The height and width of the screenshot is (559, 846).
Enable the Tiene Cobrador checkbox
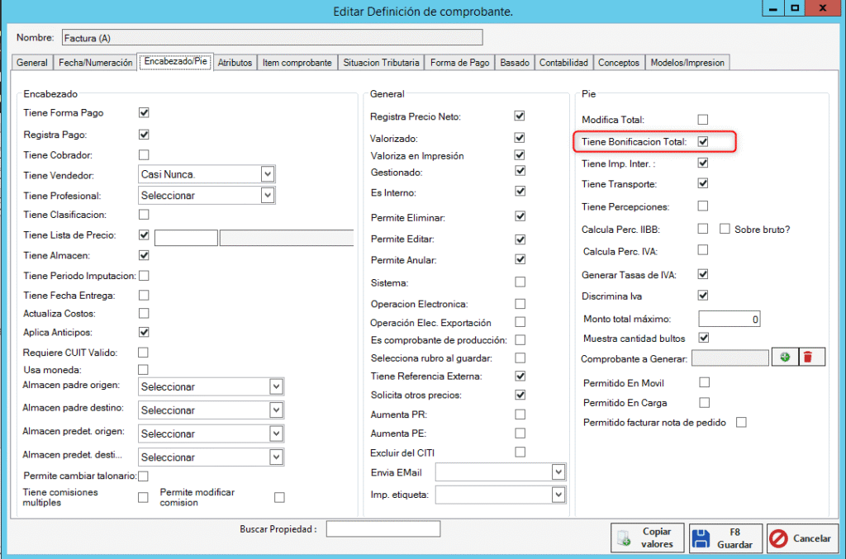[x=144, y=154]
